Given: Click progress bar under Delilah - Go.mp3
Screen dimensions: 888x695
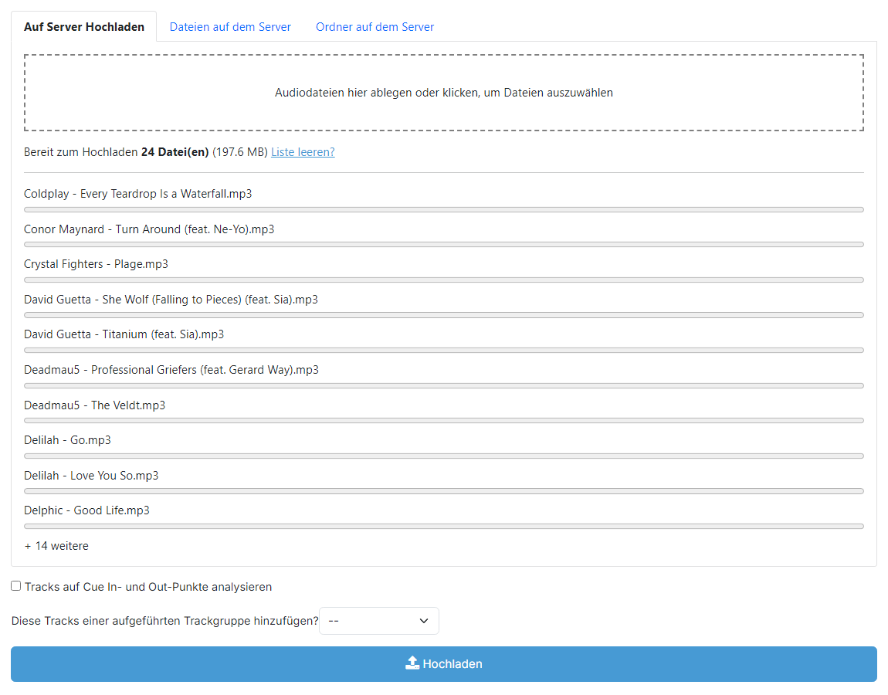Looking at the screenshot, I should click(444, 456).
